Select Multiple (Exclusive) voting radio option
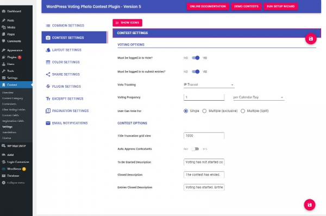Viewport: 326px width, 216px height. point(204,111)
